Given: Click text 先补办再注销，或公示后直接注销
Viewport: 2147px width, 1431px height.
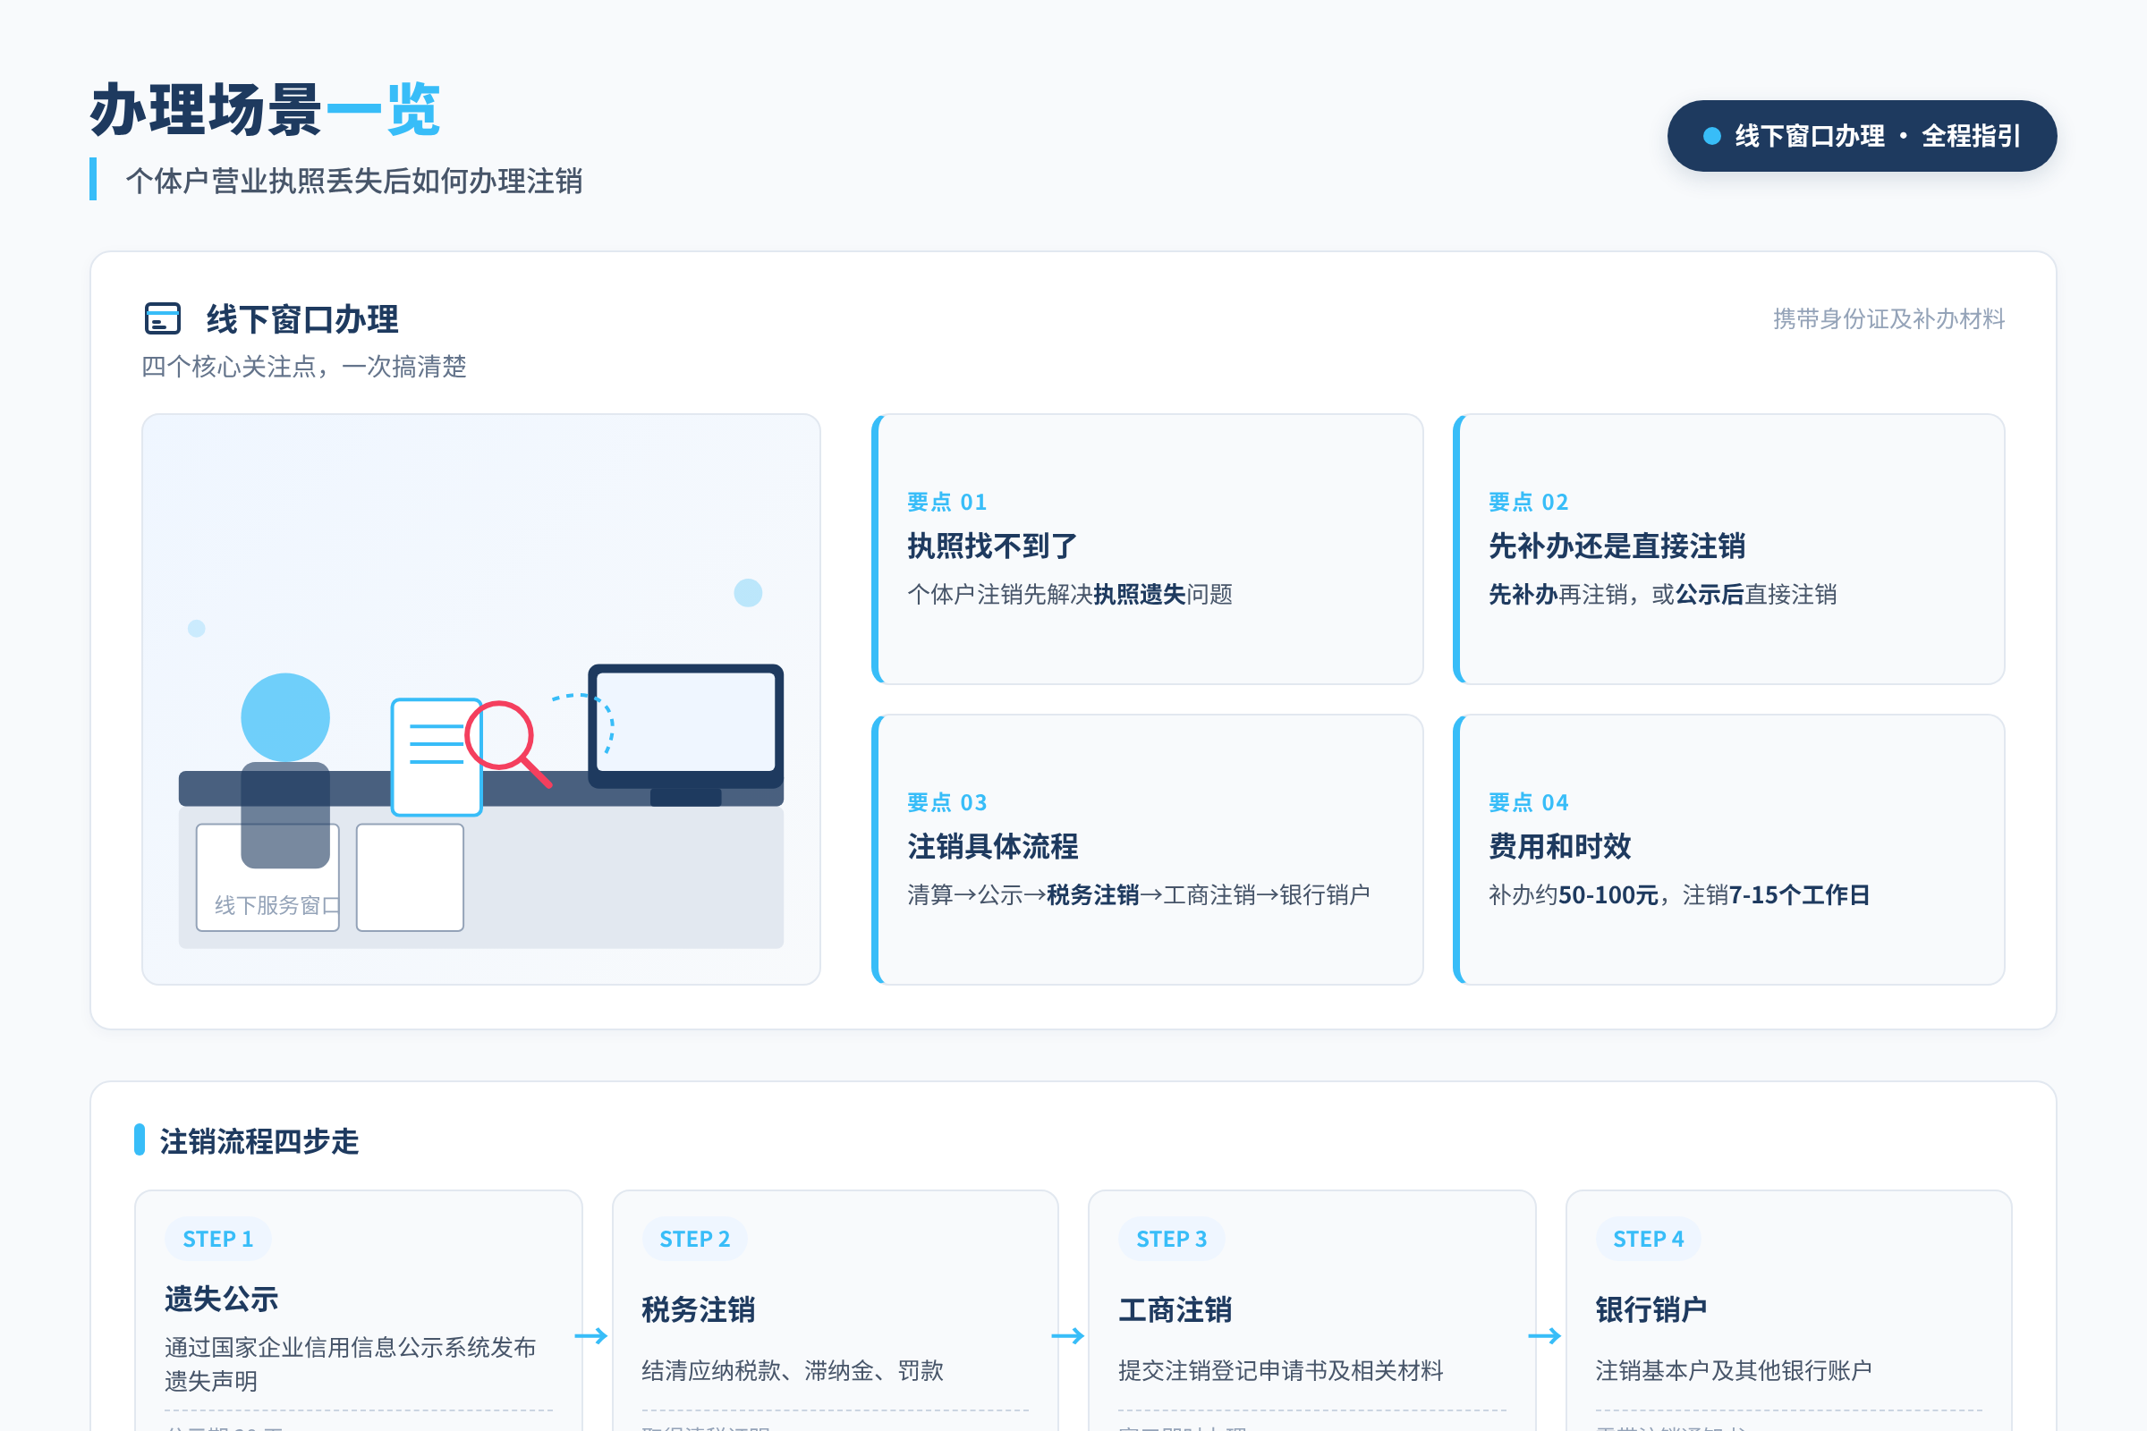Looking at the screenshot, I should (1662, 594).
